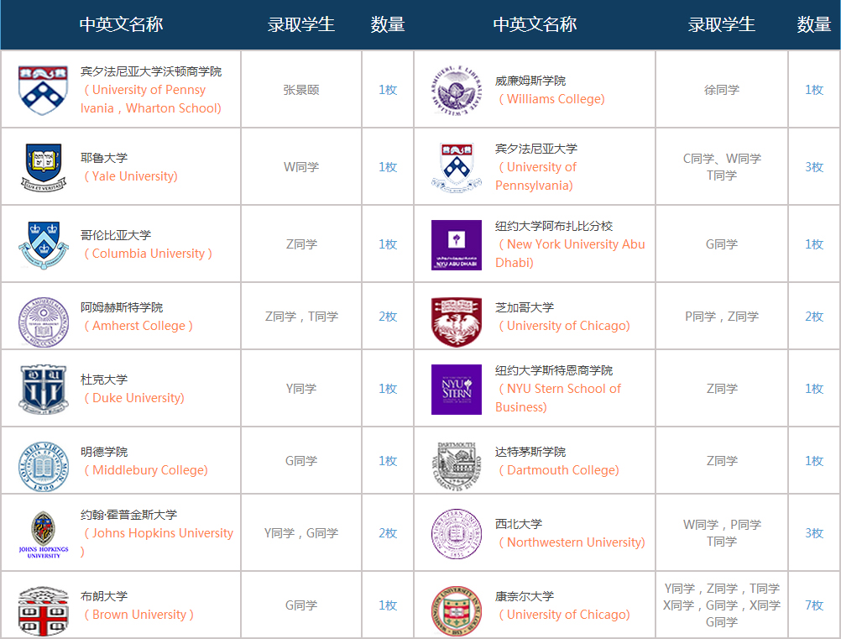
Task: Click the Duke University crest logo
Action: [44, 389]
